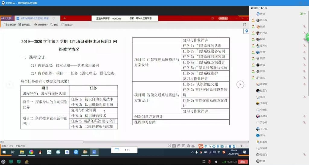Expand the system tray hidden icons arrow
The width and height of the screenshot is (309, 165).
192,152
